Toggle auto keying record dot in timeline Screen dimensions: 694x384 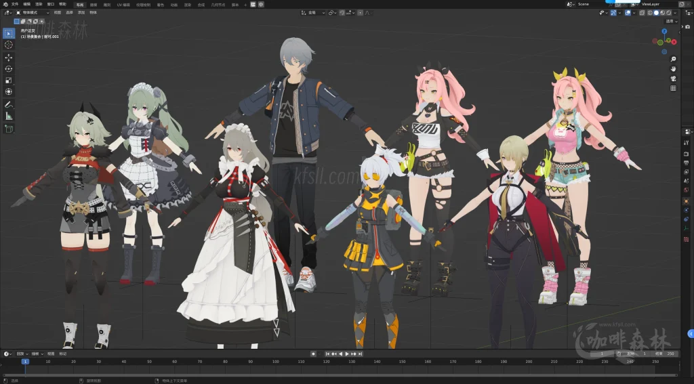313,354
